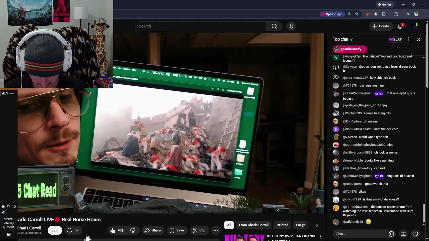Open the Steam system tray icon

(3, 212)
